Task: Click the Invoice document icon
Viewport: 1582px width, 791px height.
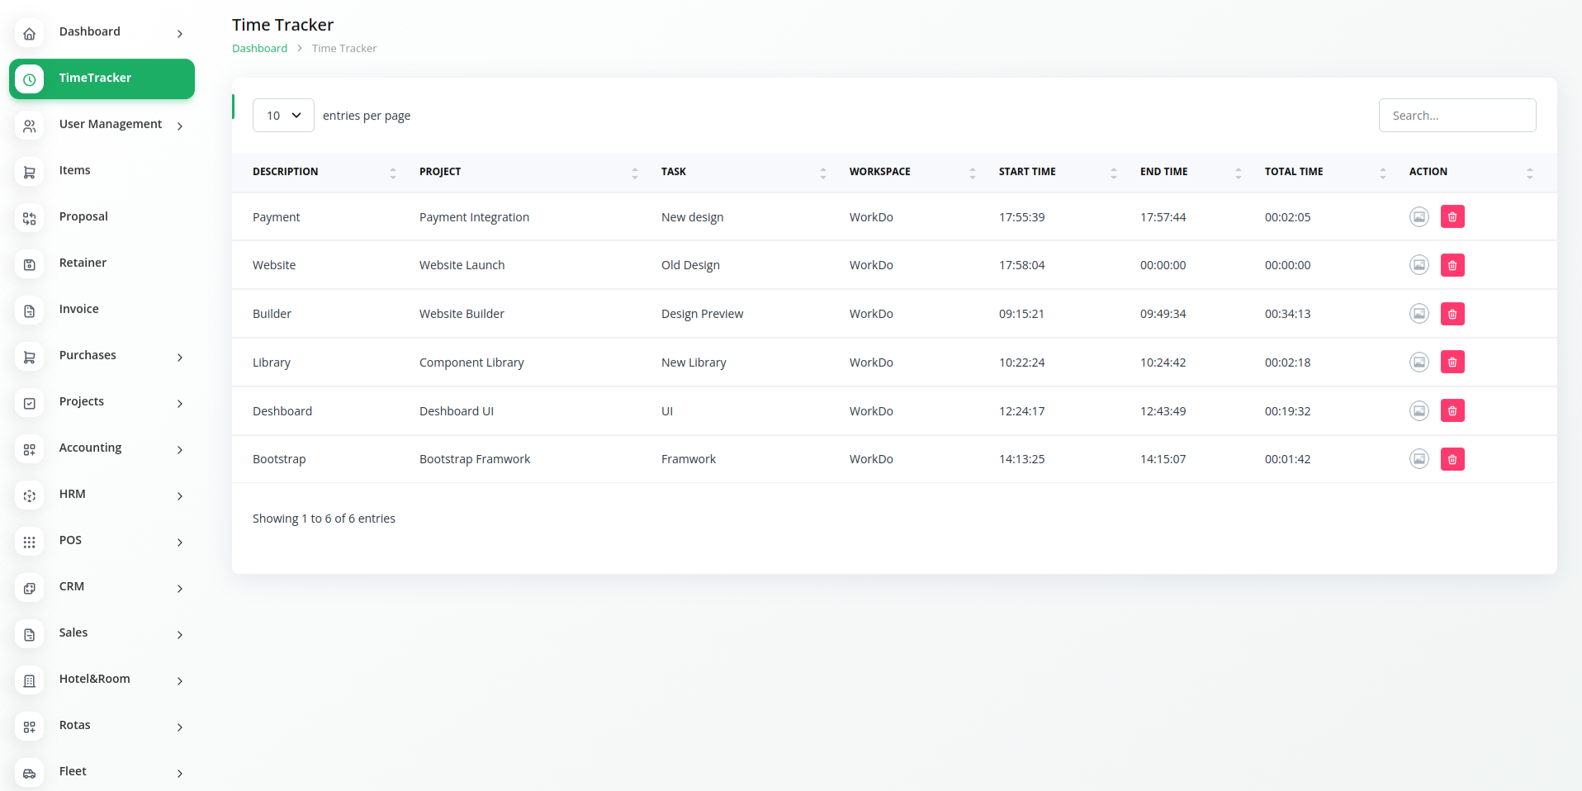Action: tap(29, 311)
